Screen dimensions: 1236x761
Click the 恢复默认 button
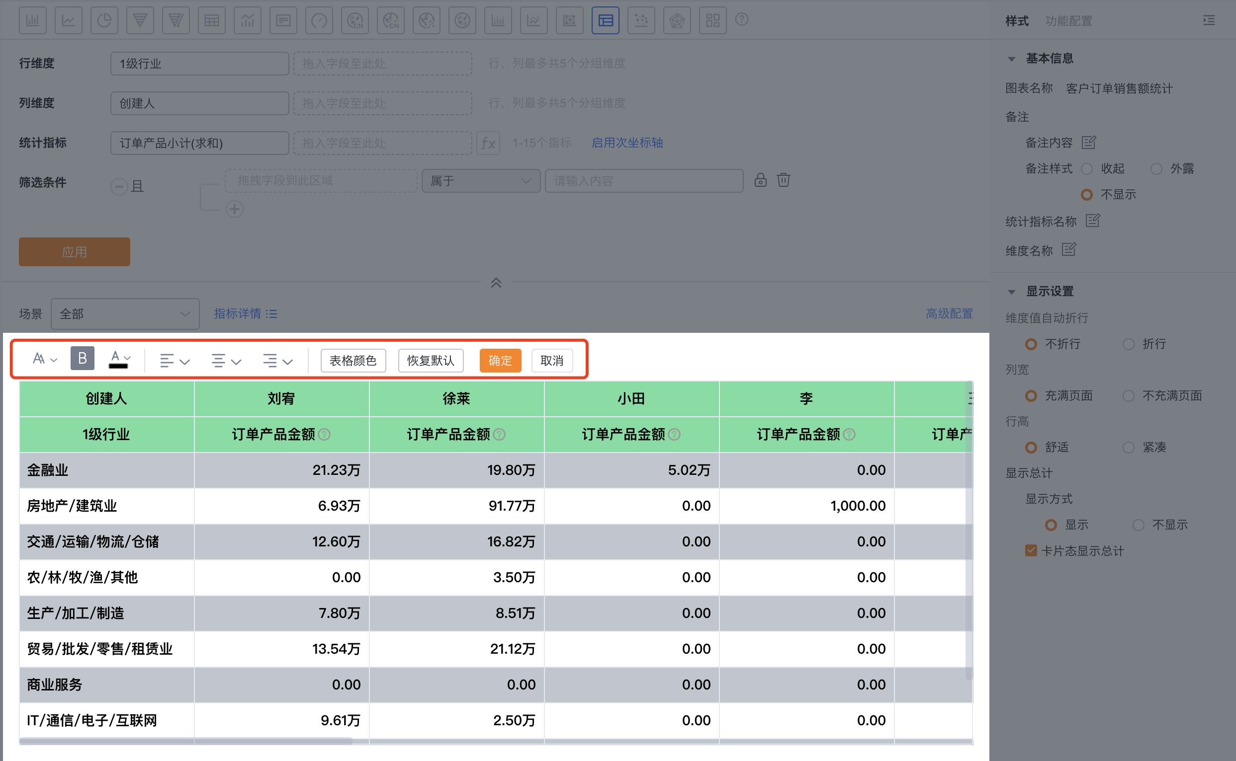430,361
